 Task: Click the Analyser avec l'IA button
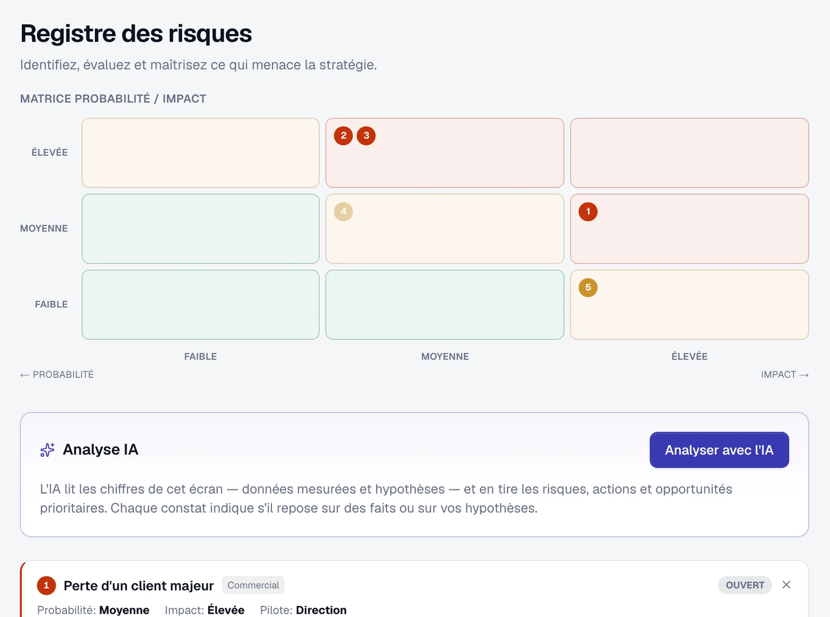(x=719, y=450)
